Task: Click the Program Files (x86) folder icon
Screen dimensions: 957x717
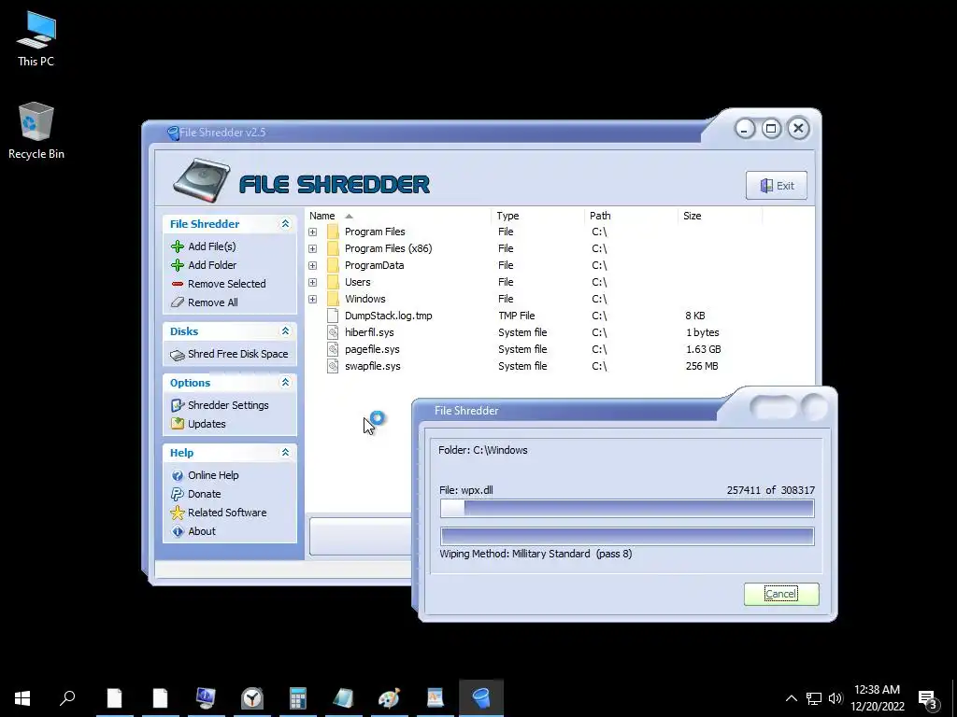Action: (x=333, y=248)
